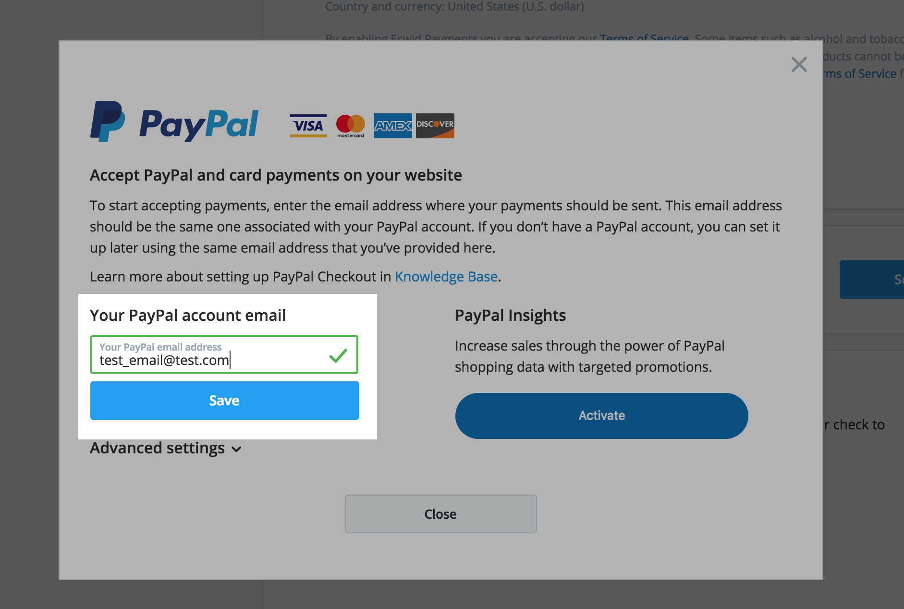
Task: Activate PayPal Insights
Action: point(601,416)
